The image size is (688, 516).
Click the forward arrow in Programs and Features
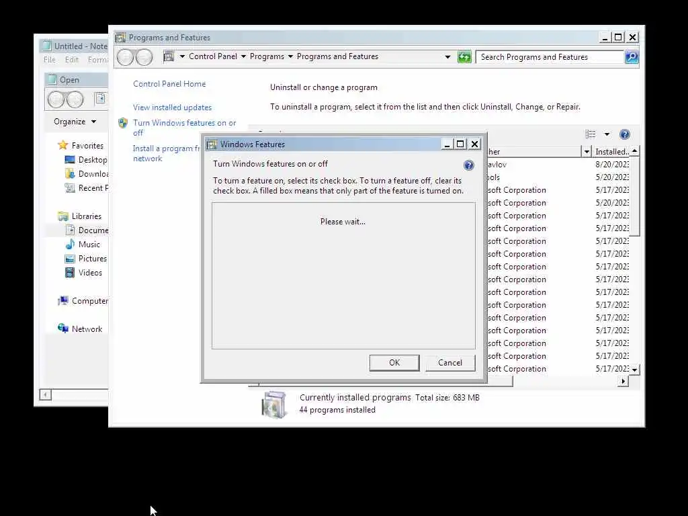(144, 57)
